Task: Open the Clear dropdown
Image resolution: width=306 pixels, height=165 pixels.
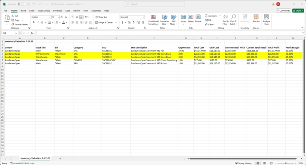Action: point(210,25)
